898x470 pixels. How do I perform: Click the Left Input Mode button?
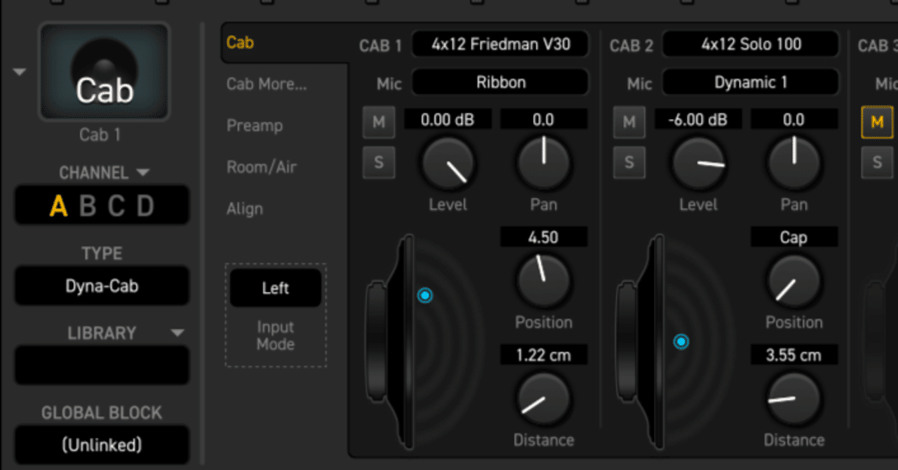[275, 288]
